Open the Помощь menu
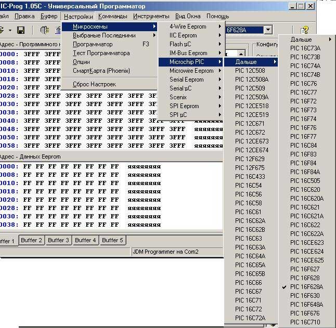Image resolution: width=336 pixels, height=328 pixels. point(217,16)
